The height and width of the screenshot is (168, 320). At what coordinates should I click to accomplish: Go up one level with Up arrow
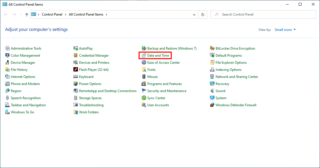coord(27,15)
